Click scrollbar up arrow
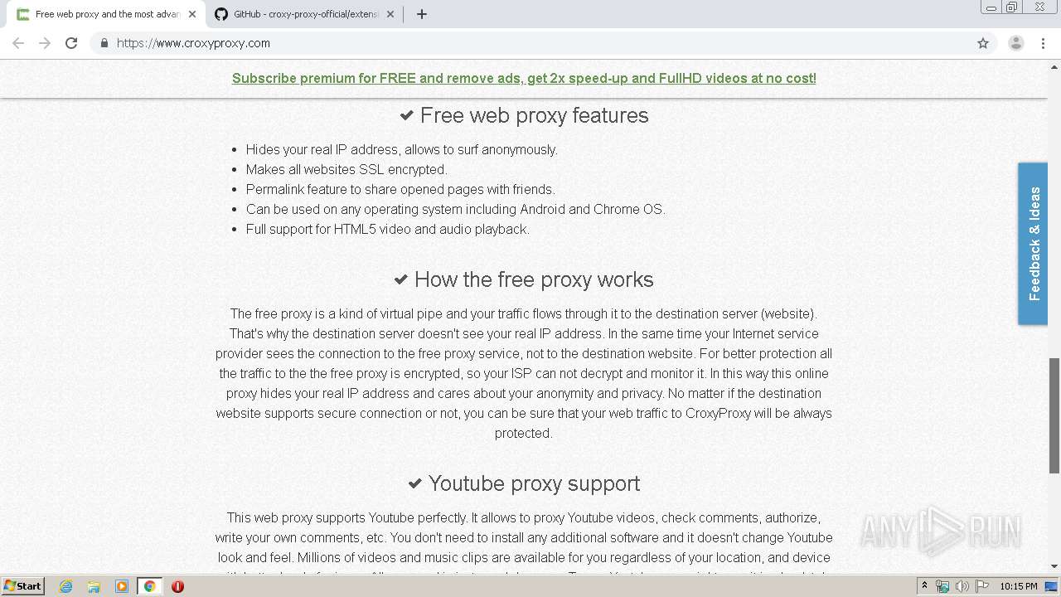 coord(1054,66)
